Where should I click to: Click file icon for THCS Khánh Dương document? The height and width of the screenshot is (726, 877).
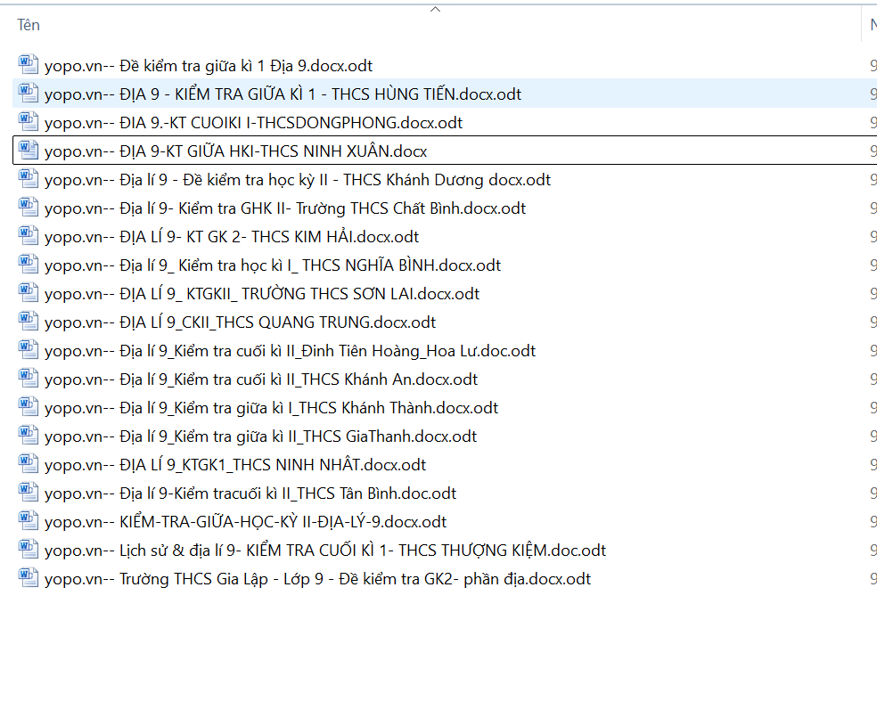29,179
